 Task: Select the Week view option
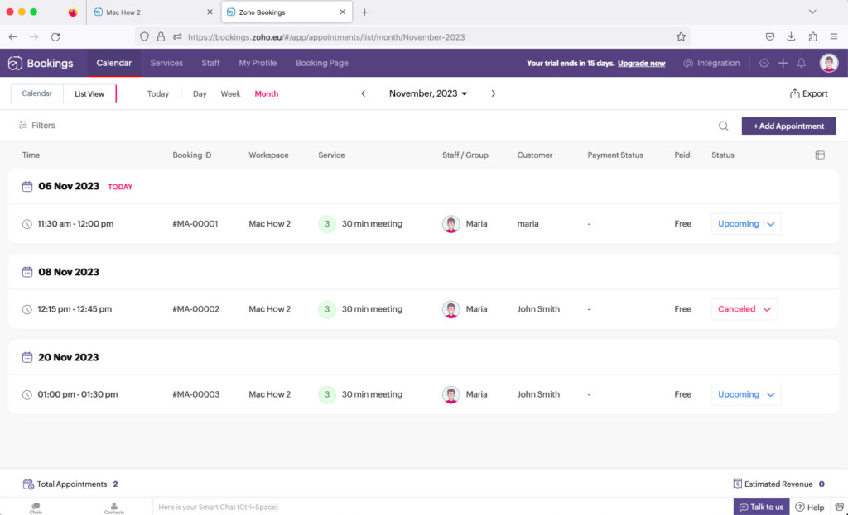230,94
